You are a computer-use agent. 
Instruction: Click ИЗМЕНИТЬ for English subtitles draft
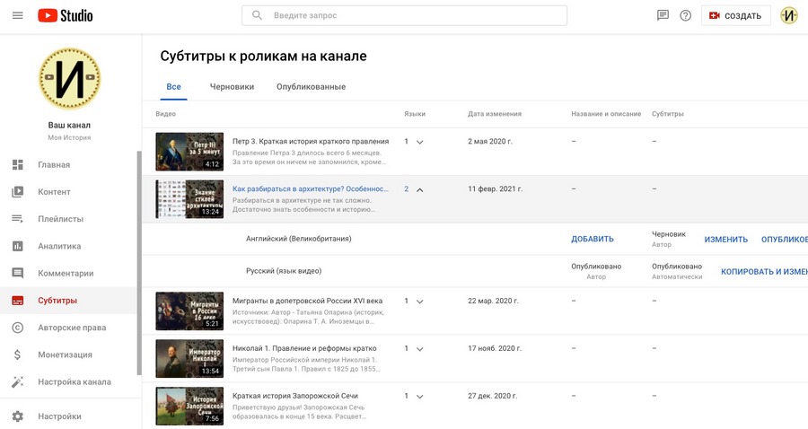[725, 240]
